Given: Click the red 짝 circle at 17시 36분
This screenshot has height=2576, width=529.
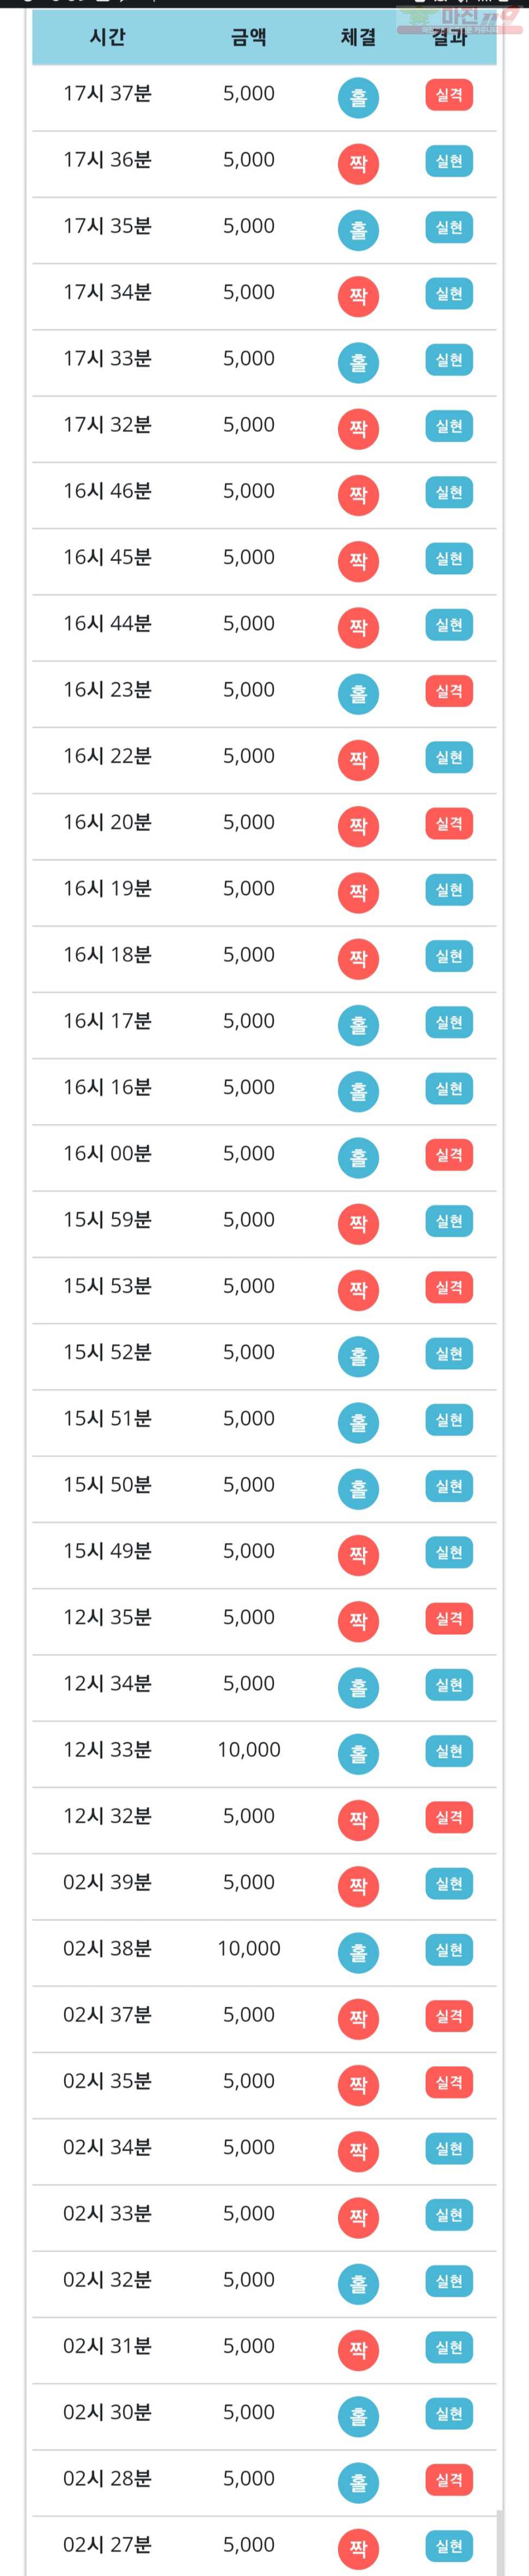Looking at the screenshot, I should 358,164.
